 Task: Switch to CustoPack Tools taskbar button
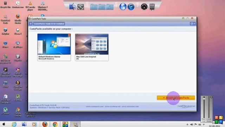(76, 124)
